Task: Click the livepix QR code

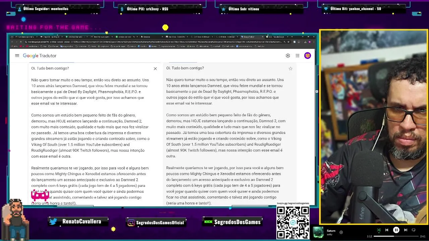Action: (x=293, y=223)
